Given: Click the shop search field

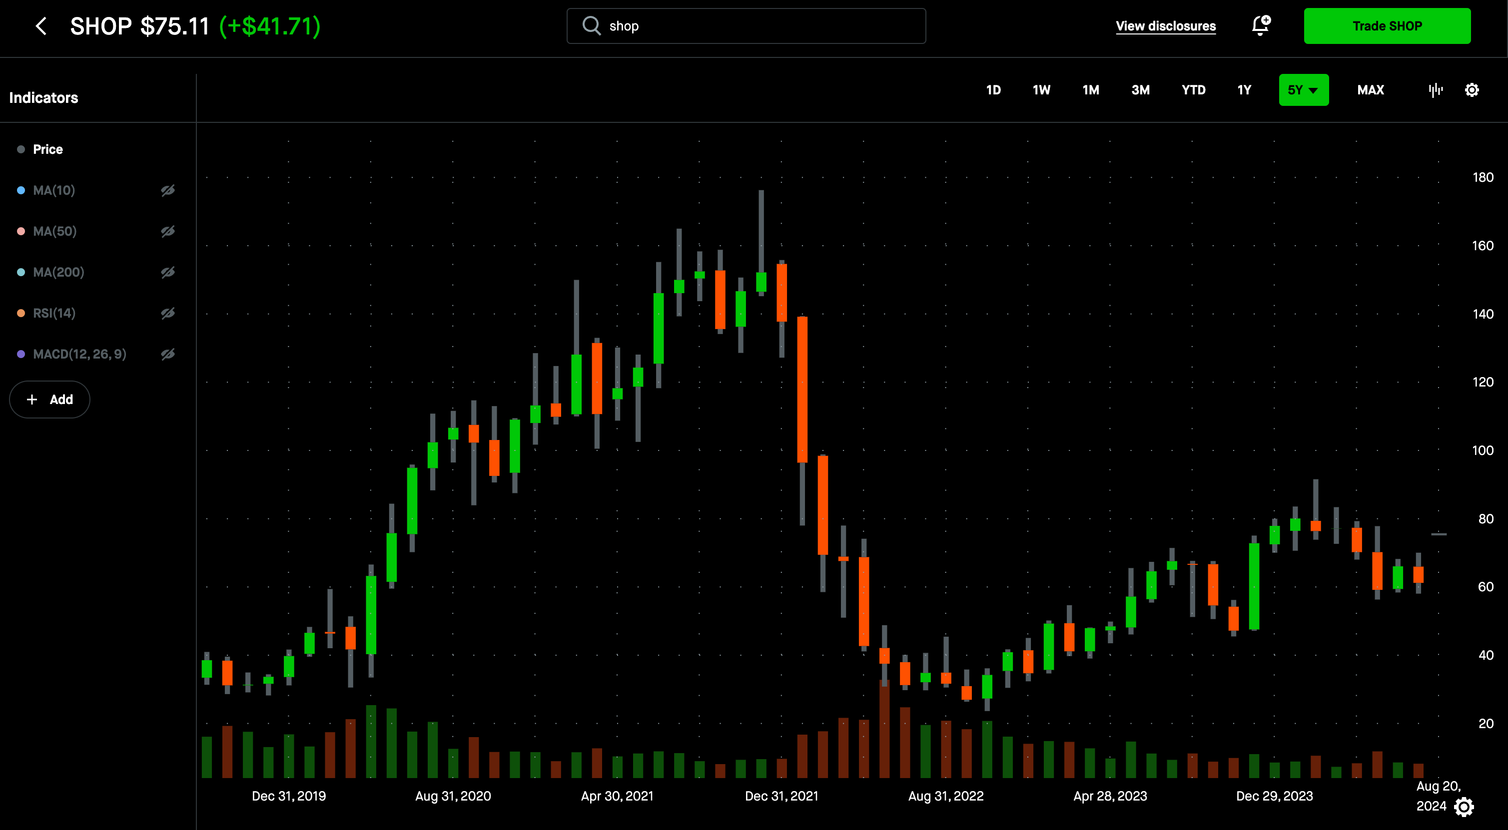Looking at the screenshot, I should tap(747, 26).
